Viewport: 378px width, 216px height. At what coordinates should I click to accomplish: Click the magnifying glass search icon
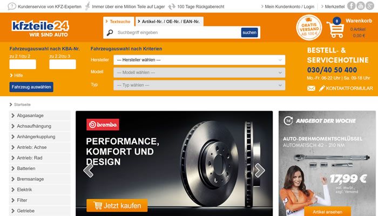[110, 32]
